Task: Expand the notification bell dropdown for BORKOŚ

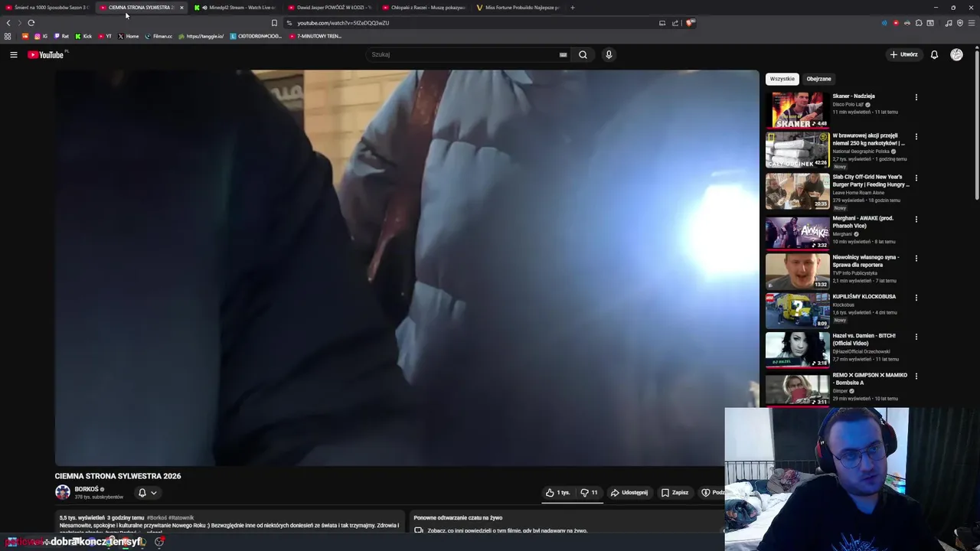Action: click(x=147, y=493)
